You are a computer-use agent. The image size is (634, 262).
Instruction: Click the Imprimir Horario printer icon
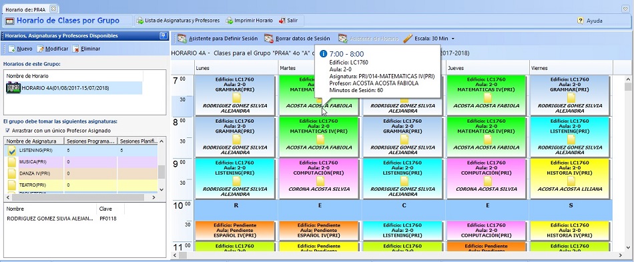click(230, 21)
